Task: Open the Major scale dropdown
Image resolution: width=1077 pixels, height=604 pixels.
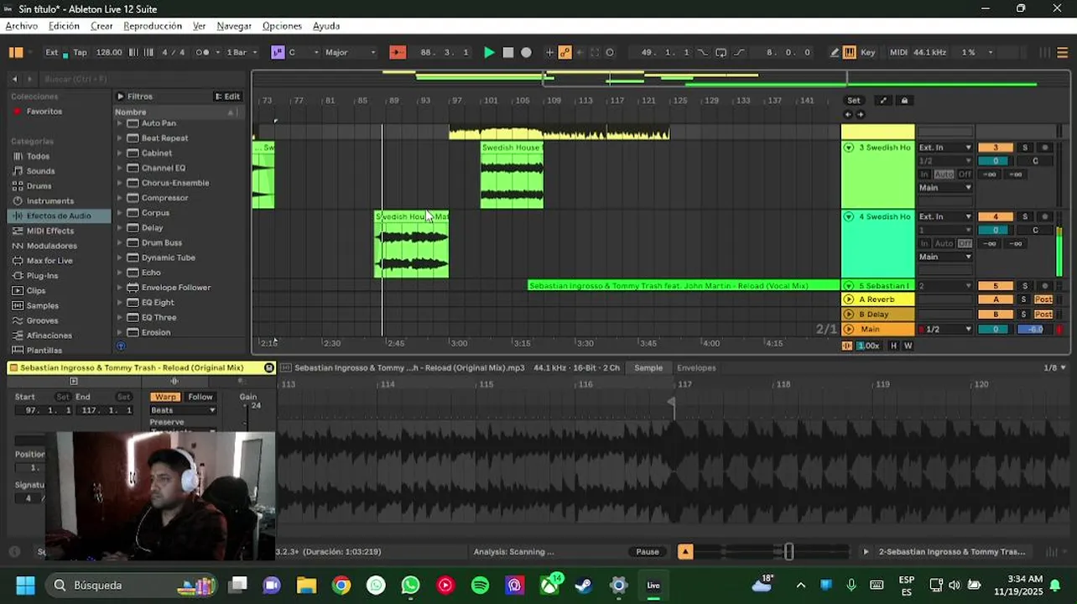Action: point(350,52)
